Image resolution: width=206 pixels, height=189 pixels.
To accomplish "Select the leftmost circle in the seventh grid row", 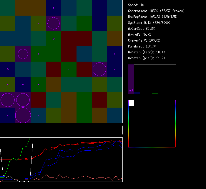I will [x=8, y=100].
